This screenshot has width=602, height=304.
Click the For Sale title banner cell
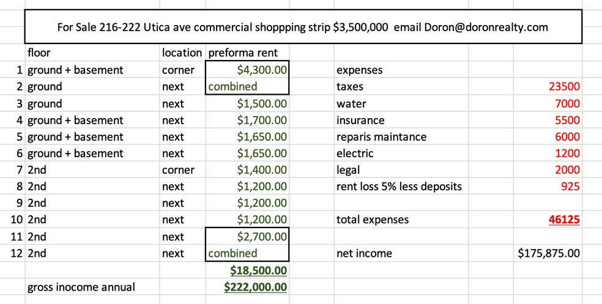pos(302,27)
